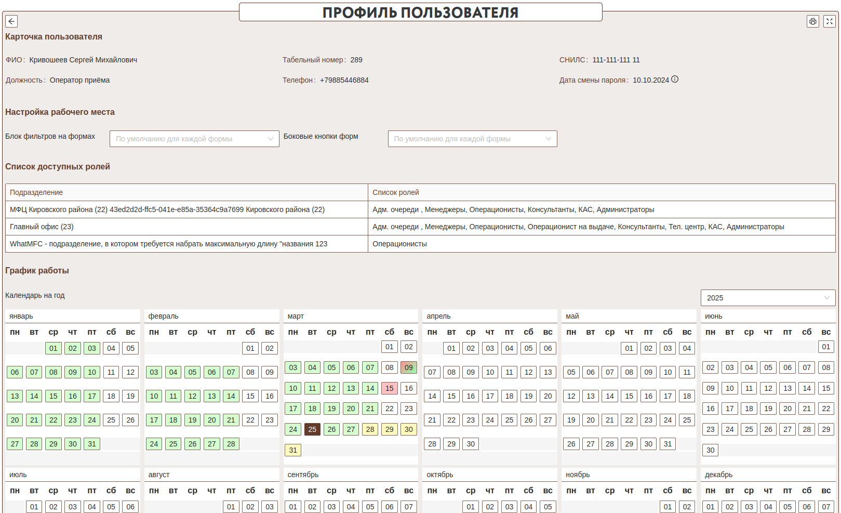Select the Главный офис (23) row

(186, 227)
